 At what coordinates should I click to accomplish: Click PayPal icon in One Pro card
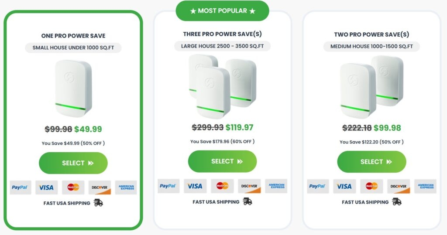click(x=20, y=187)
